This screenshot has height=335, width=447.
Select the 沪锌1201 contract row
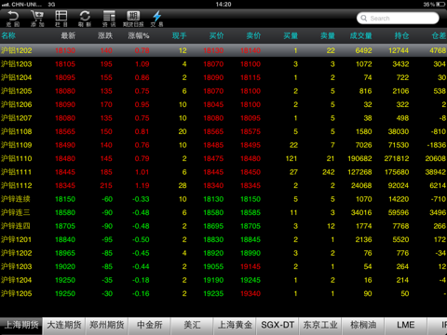click(223, 239)
